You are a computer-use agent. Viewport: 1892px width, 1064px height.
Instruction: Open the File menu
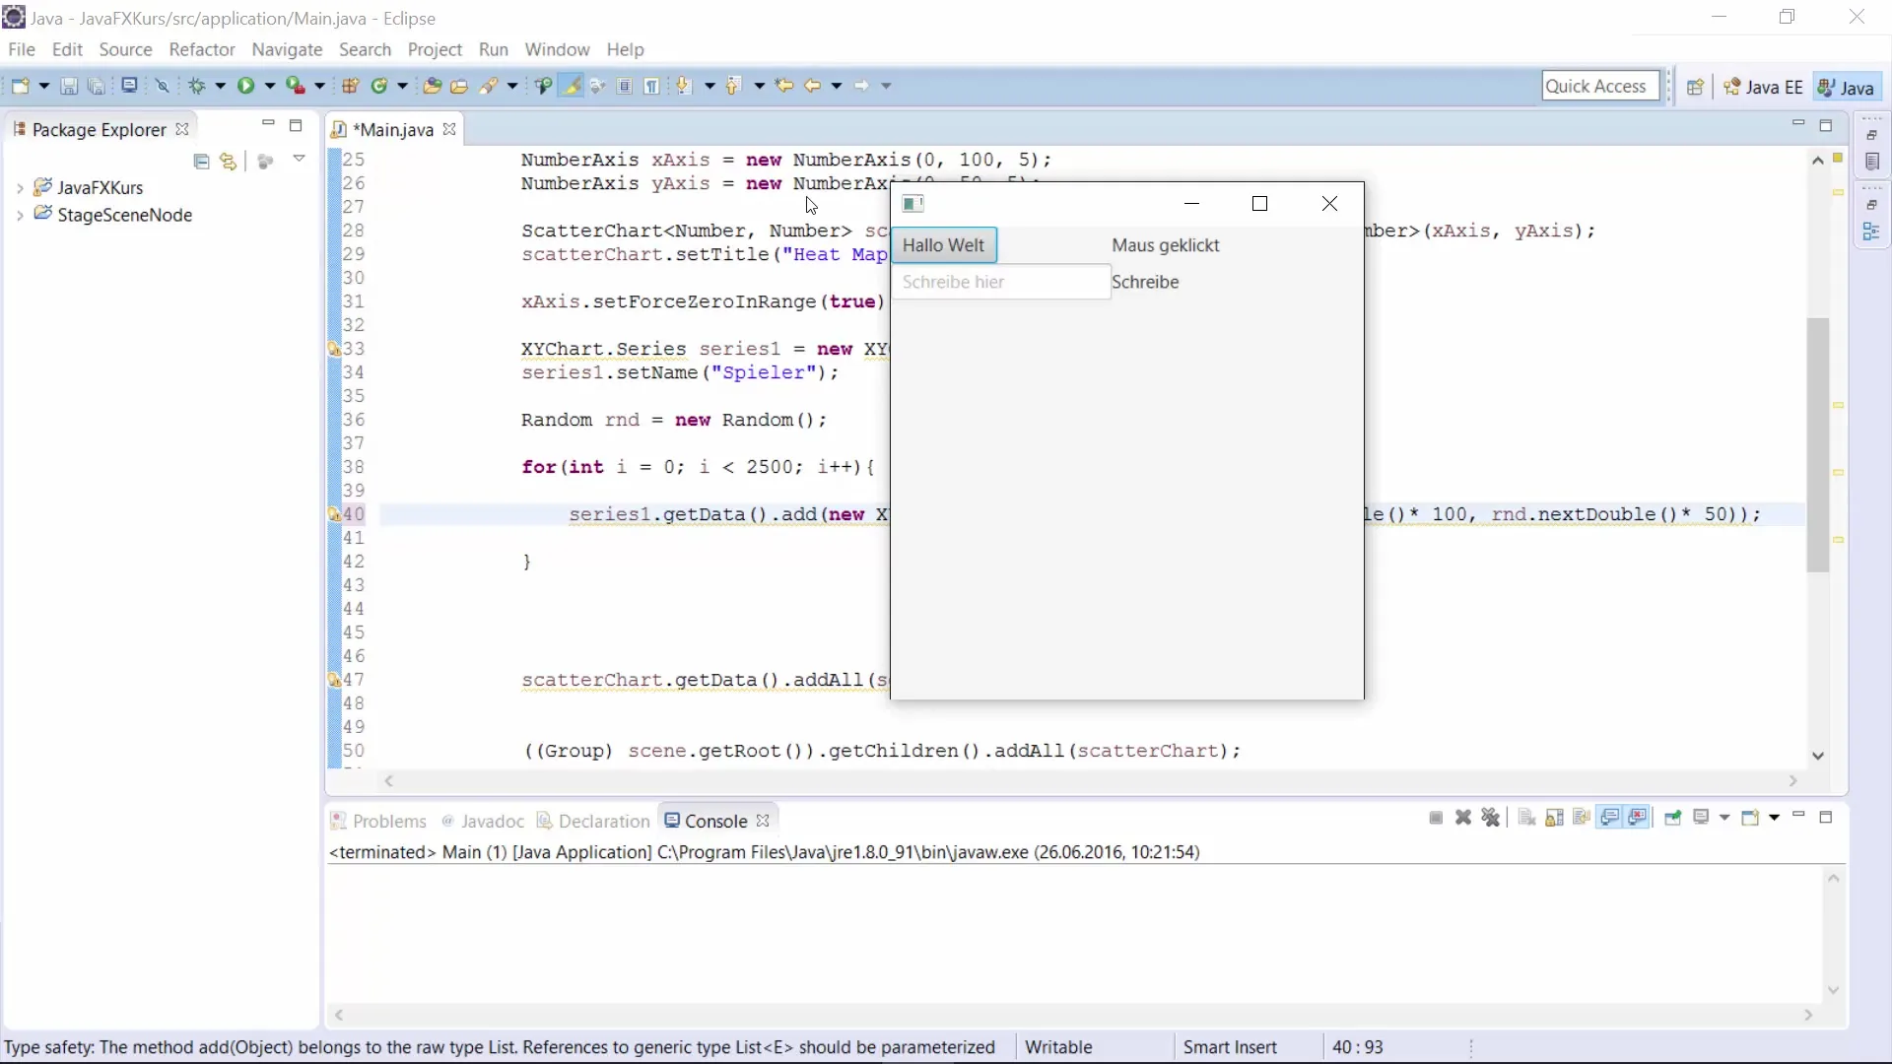click(x=22, y=49)
